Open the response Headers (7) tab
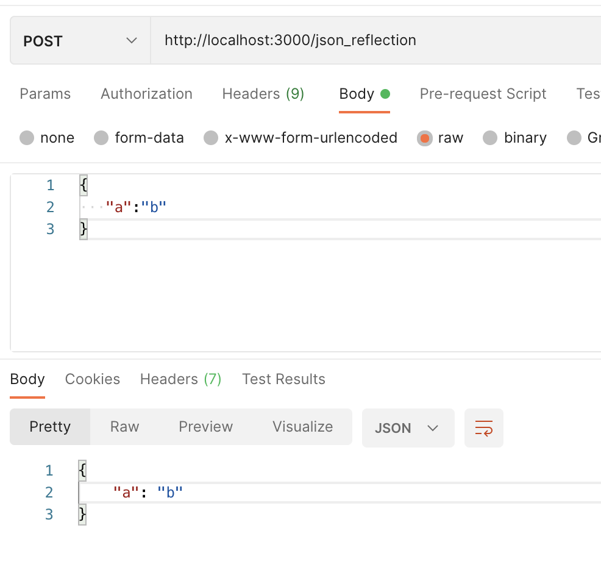 click(180, 379)
